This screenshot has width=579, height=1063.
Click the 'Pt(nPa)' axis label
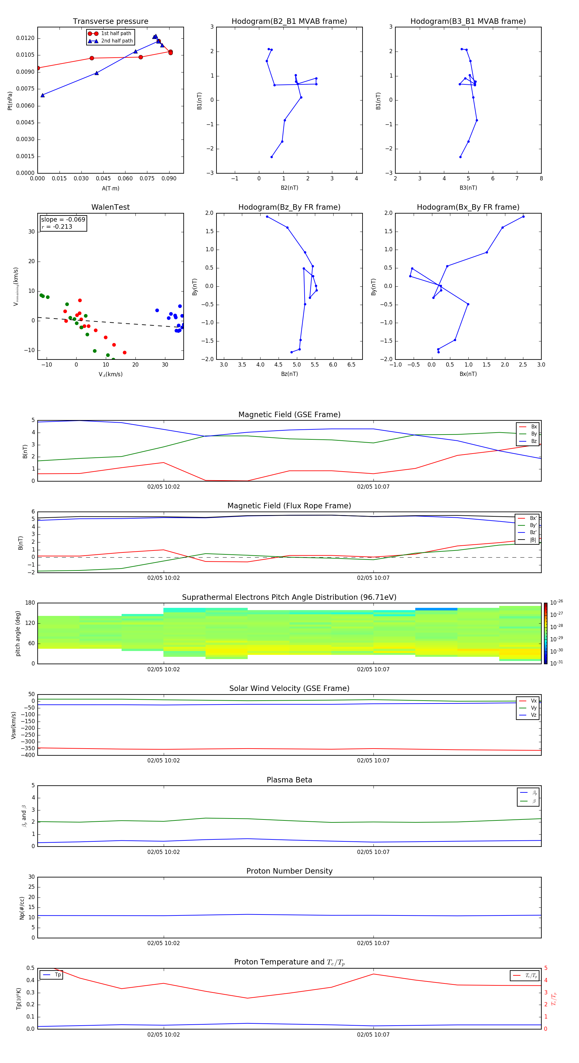click(10, 101)
